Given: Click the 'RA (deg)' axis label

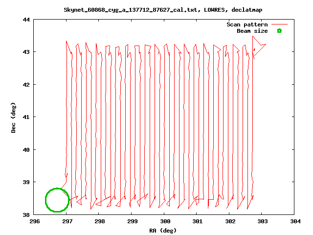Looking at the screenshot, I should (163, 231).
